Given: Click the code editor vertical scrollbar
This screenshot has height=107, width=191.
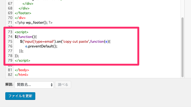Looking at the screenshot, I should pyautogui.click(x=182, y=47).
